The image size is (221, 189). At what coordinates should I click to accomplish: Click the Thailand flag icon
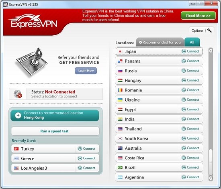click(x=120, y=129)
